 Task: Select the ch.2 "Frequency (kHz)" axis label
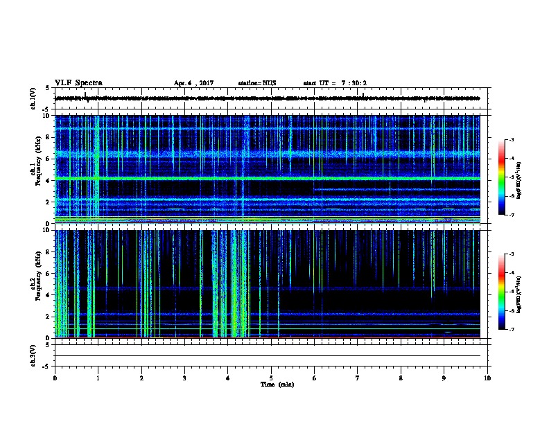click(x=39, y=276)
